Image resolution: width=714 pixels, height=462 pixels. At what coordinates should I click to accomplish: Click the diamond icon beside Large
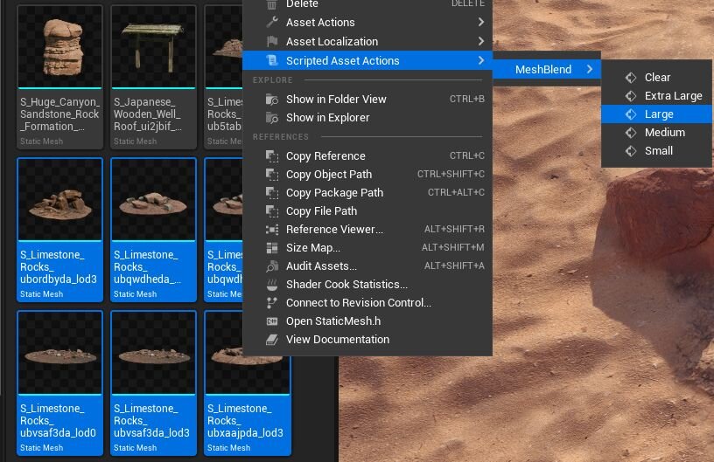coord(631,114)
